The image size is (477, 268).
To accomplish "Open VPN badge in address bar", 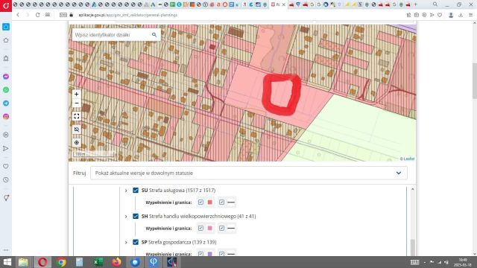I will [x=63, y=15].
